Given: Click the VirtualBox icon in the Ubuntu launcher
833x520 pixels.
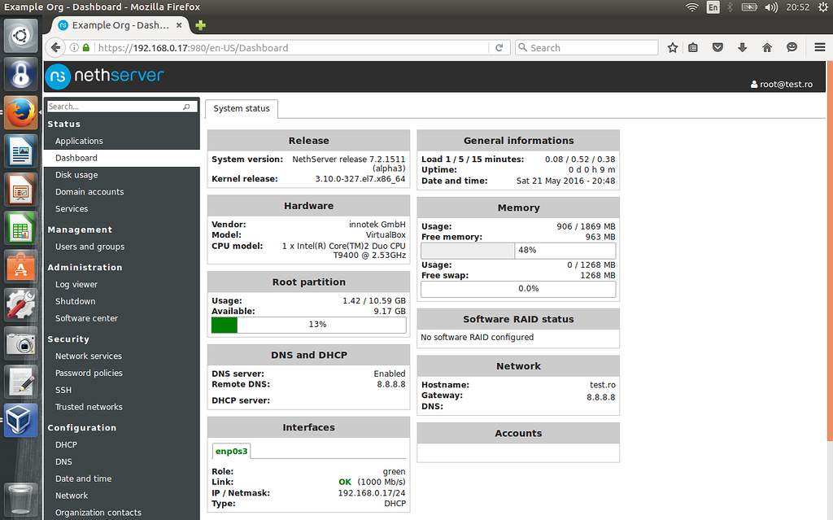Looking at the screenshot, I should pyautogui.click(x=20, y=420).
